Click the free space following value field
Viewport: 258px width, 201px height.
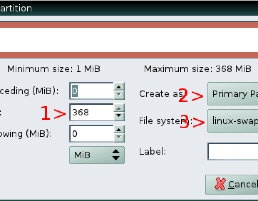(x=92, y=134)
